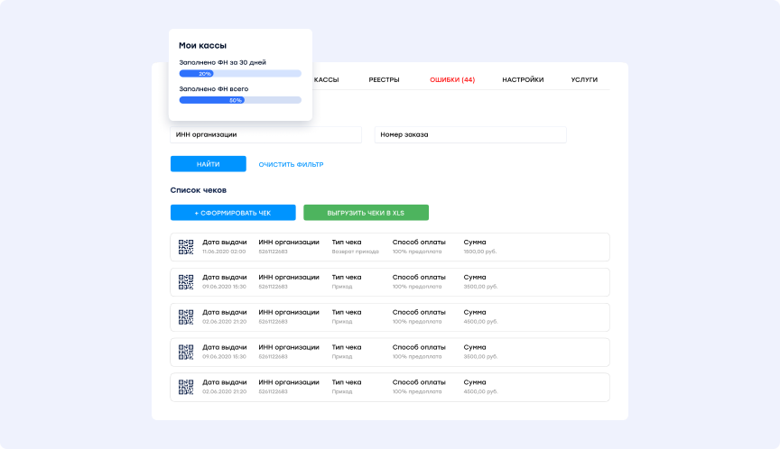Click the QR code icon in the first receipt row
This screenshot has width=780, height=449.
pos(186,247)
